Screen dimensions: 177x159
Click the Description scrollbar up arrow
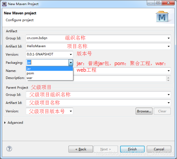pos(168,78)
